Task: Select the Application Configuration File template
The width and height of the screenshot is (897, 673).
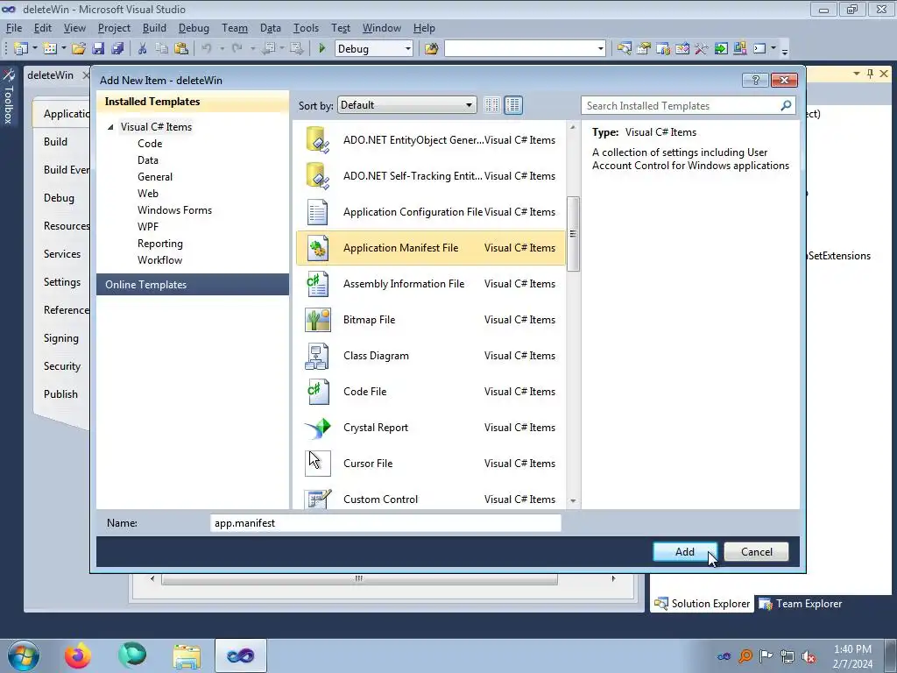Action: (431, 212)
